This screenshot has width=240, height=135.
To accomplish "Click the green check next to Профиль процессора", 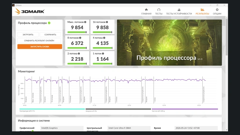I will coord(49,23).
